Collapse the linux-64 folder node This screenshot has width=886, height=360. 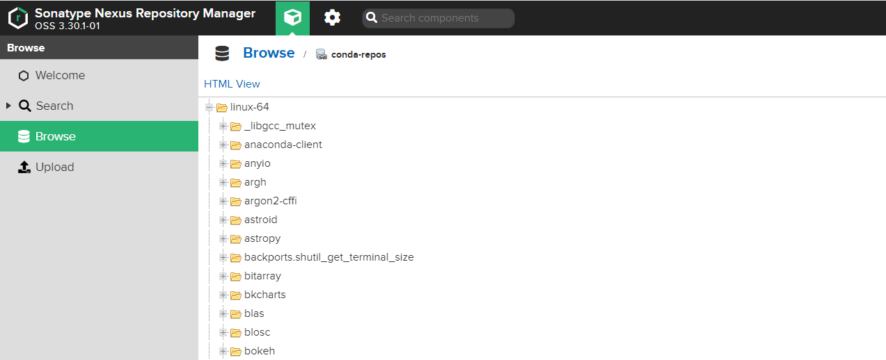pos(209,107)
